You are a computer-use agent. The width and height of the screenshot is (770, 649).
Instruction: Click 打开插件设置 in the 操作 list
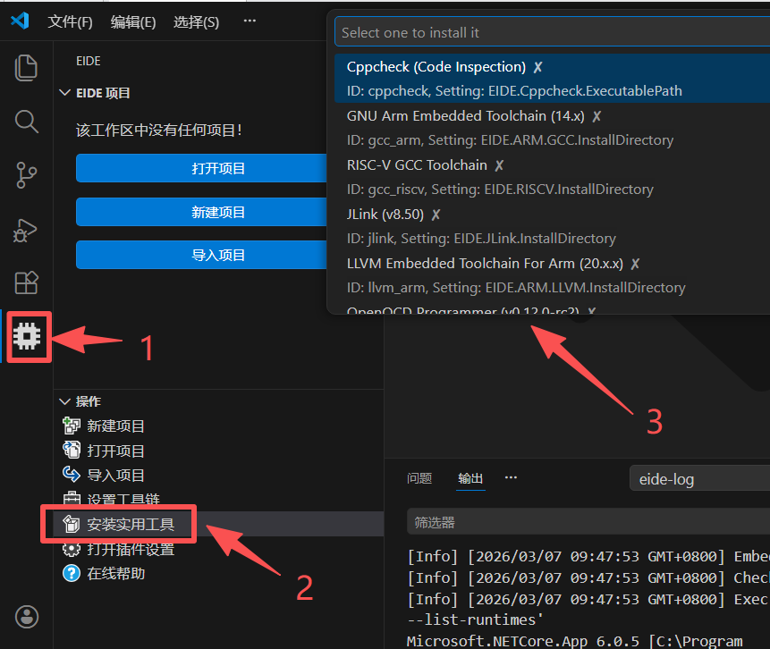click(131, 550)
